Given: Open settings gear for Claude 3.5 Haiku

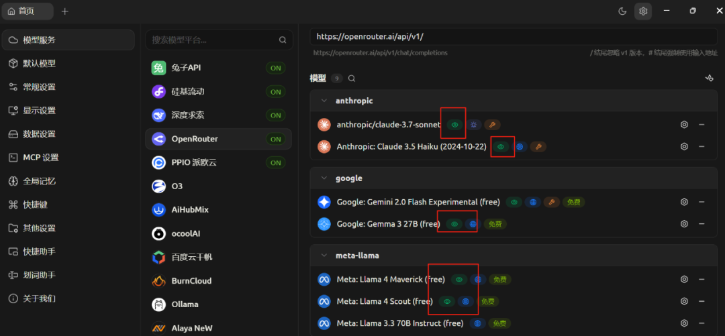Looking at the screenshot, I should [x=684, y=146].
